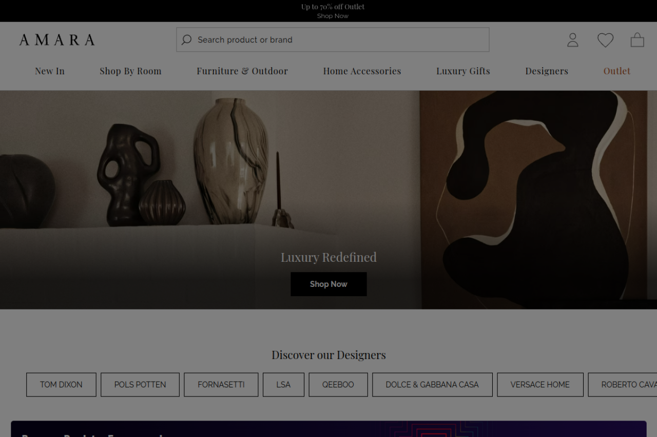Open the Designers menu

click(x=547, y=71)
